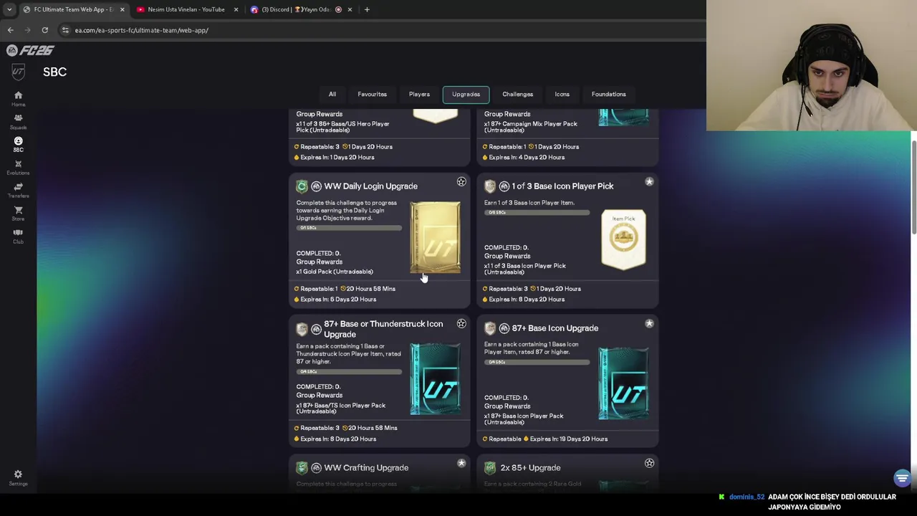Open the WW Crafting Upgrade title
This screenshot has height=516, width=917.
coord(366,468)
